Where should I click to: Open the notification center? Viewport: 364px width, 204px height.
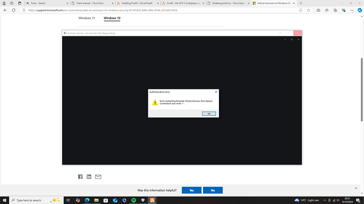click(x=358, y=200)
